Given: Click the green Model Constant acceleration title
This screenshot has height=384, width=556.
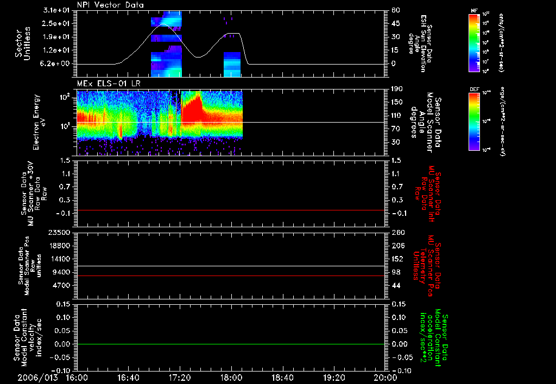Looking at the screenshot, I should click(434, 337).
